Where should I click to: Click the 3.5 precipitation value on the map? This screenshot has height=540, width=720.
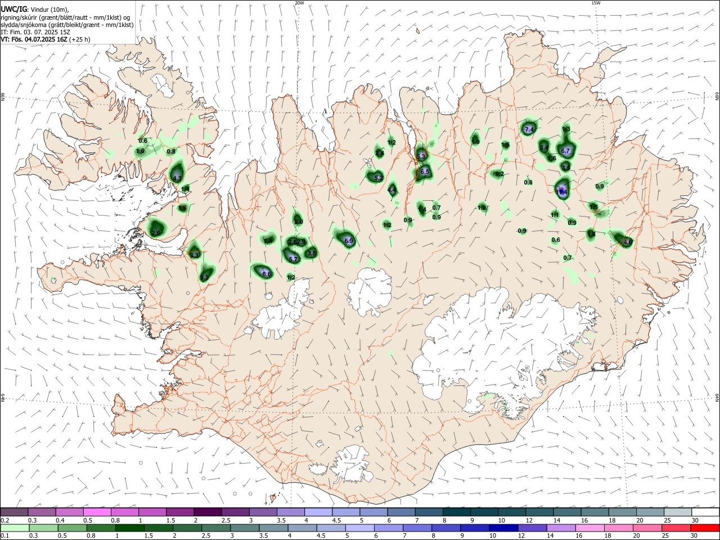pos(566,167)
